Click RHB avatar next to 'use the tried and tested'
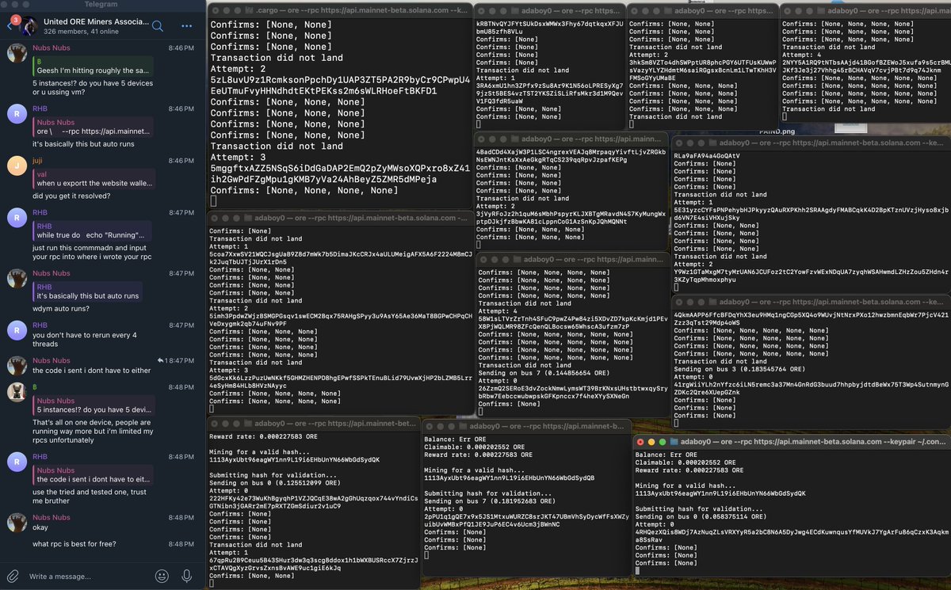The height and width of the screenshot is (590, 951). tap(16, 461)
